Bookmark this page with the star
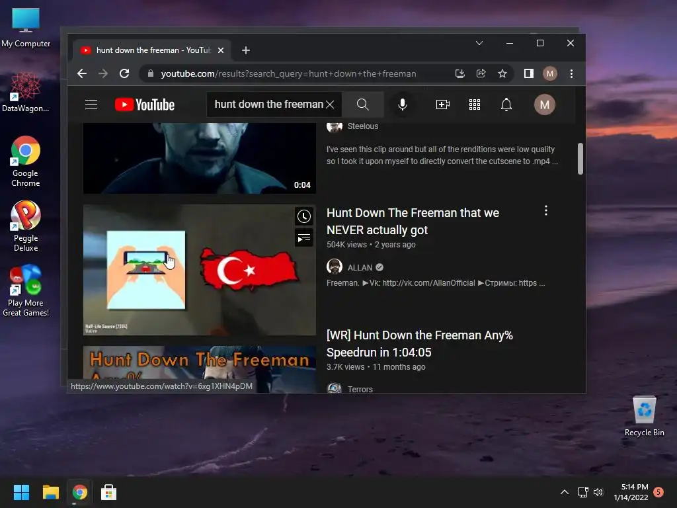Image resolution: width=677 pixels, height=508 pixels. [502, 74]
